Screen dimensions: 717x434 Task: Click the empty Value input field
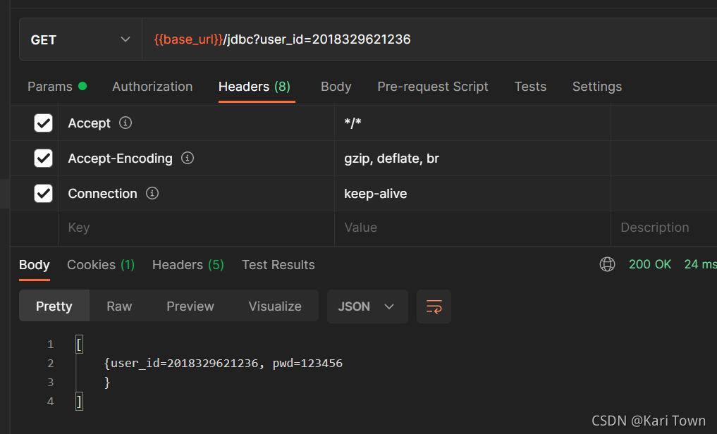(x=472, y=228)
